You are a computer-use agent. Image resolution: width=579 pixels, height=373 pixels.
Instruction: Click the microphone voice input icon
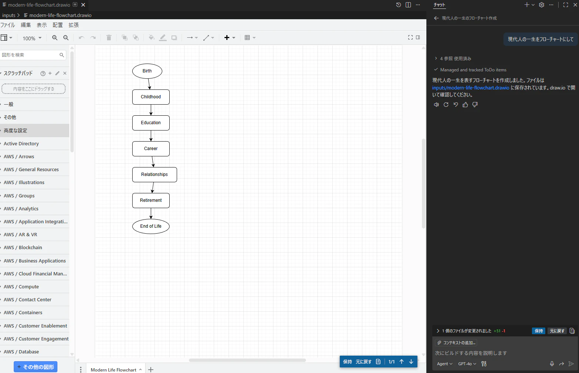[552, 364]
